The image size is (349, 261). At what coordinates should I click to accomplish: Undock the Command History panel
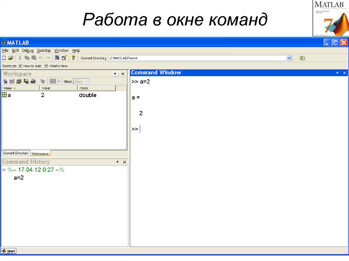click(118, 162)
